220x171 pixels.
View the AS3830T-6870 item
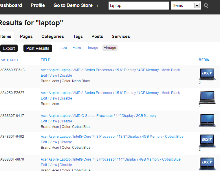53,165
